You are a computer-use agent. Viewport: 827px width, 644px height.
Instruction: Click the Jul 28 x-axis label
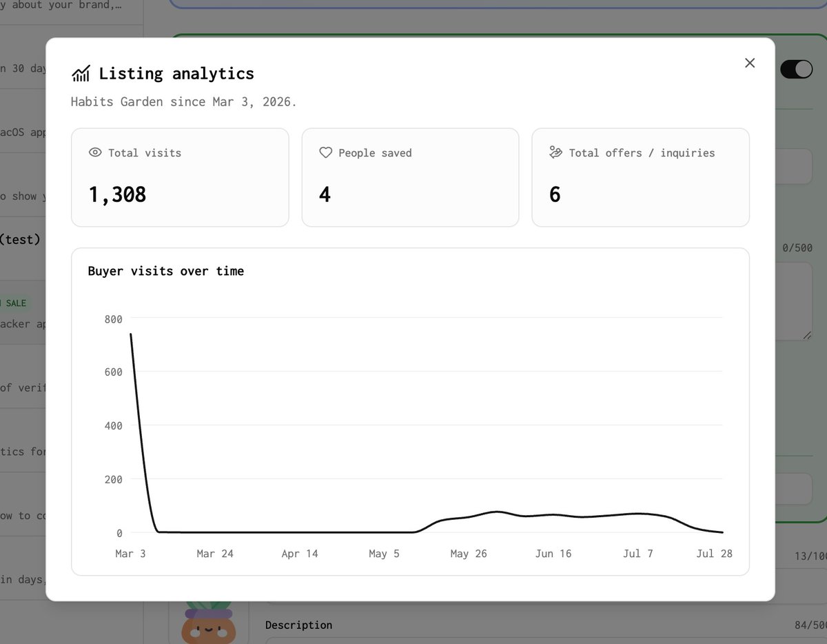(714, 553)
